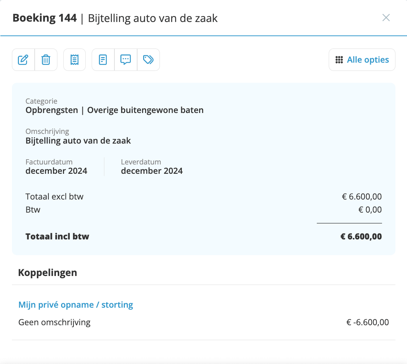Click the Geen omschrijving text
This screenshot has height=364, width=407.
click(54, 322)
